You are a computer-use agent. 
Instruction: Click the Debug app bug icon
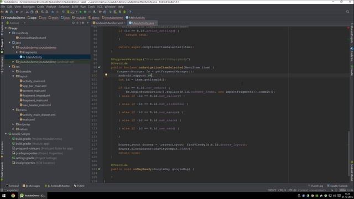[85, 12]
